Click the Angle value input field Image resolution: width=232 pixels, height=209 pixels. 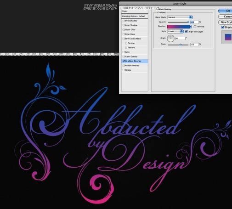pos(180,38)
